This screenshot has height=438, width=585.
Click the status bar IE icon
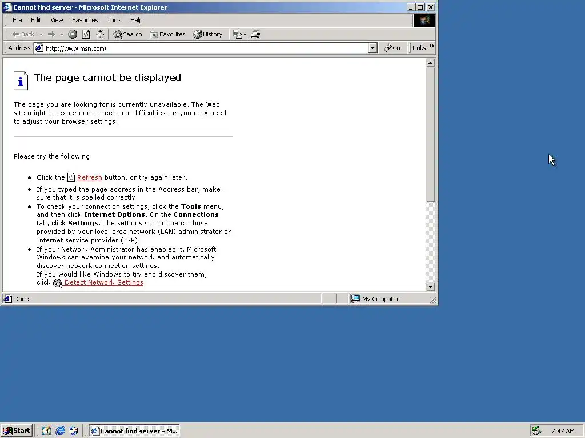pyautogui.click(x=7, y=299)
